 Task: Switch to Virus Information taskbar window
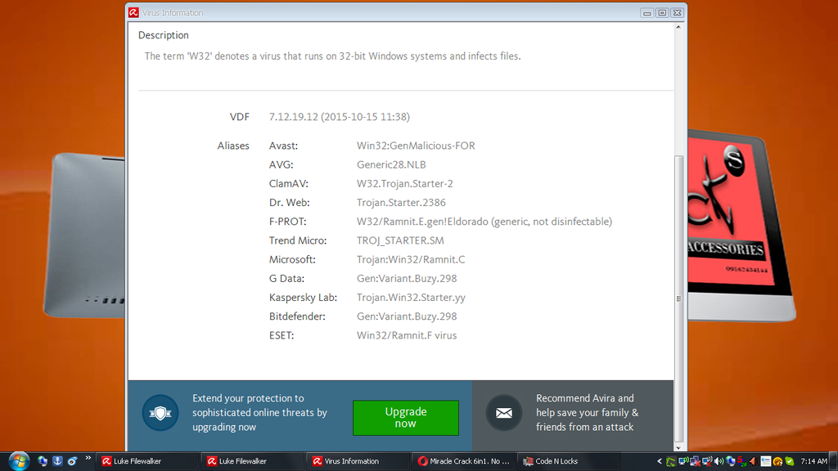[x=356, y=461]
